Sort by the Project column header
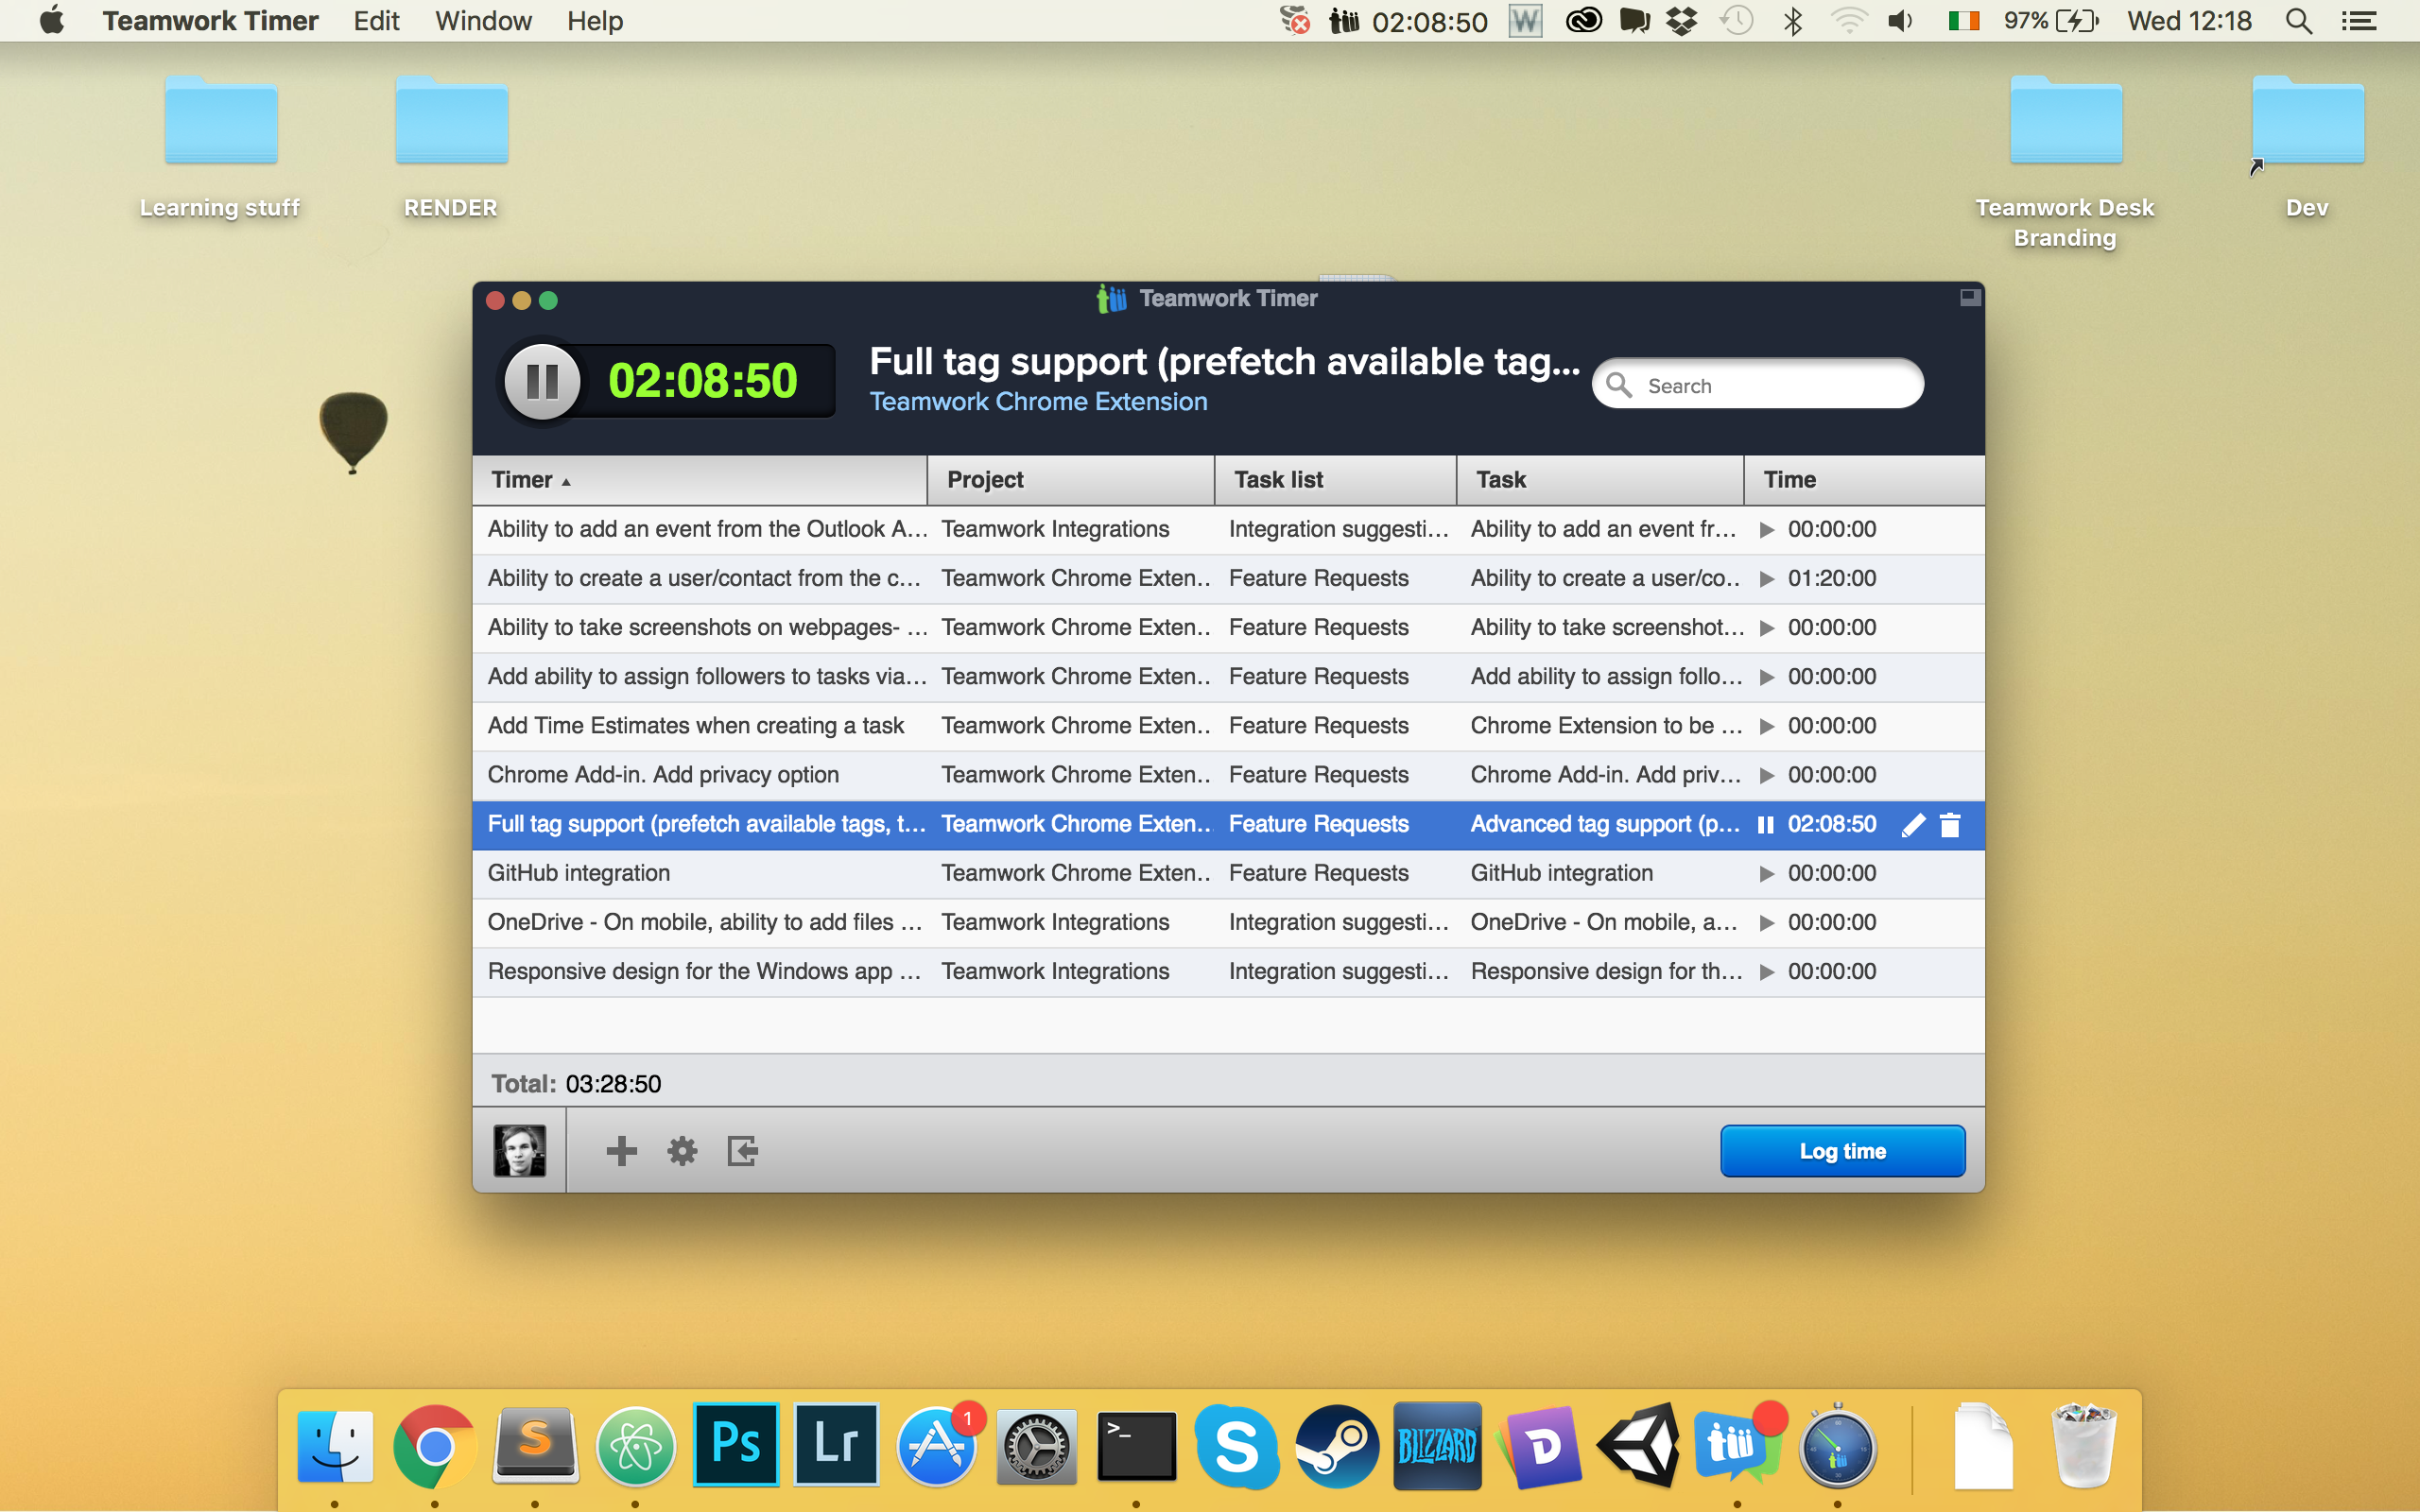2420x1512 pixels. [x=1071, y=480]
